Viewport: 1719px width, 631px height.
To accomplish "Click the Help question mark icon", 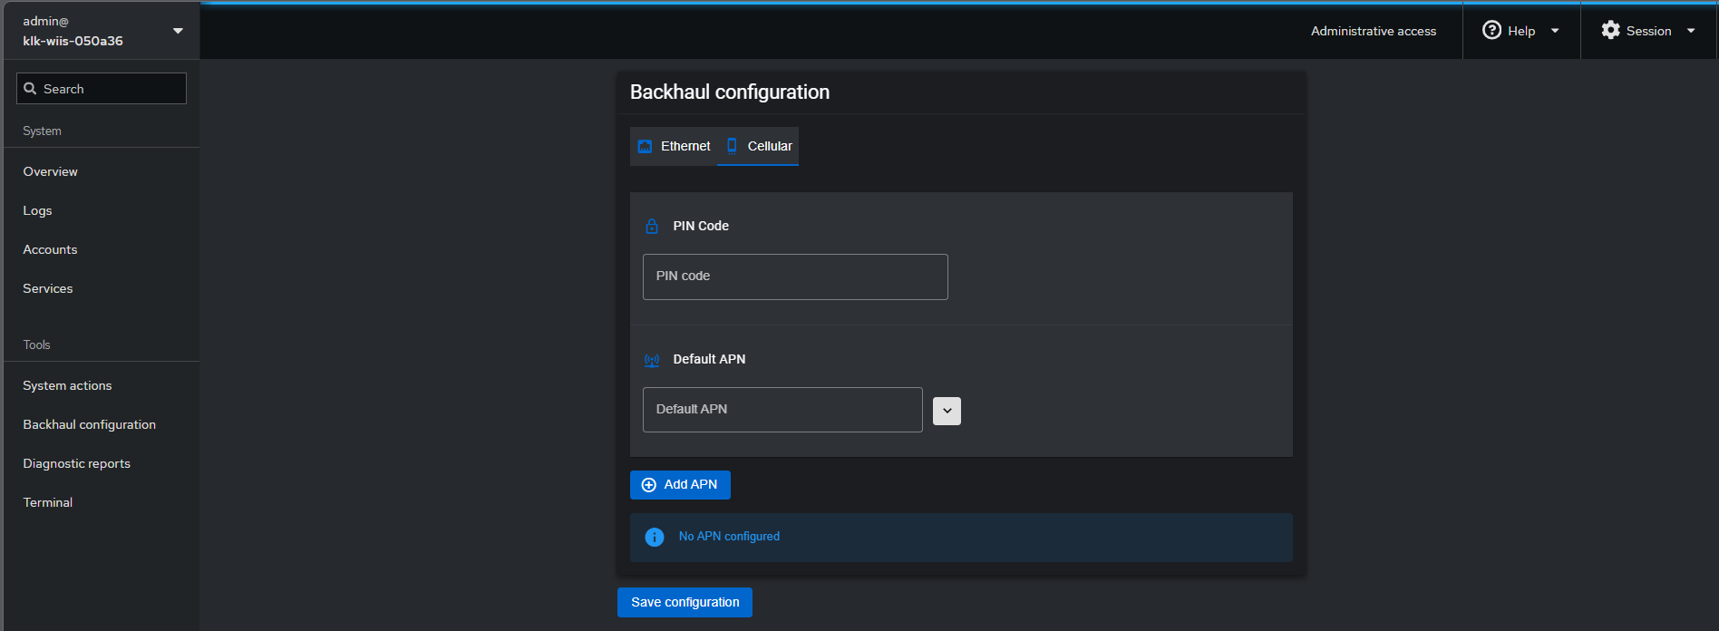I will (1491, 30).
